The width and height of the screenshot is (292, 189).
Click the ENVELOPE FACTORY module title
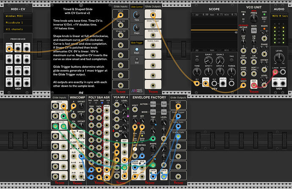coord(149,97)
